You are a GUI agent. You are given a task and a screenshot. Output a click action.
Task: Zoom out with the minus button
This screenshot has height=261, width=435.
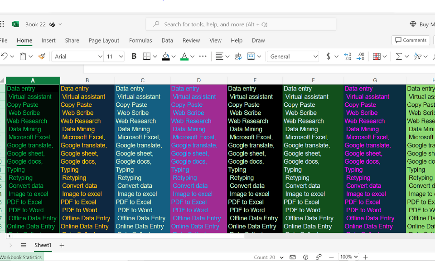click(331, 257)
